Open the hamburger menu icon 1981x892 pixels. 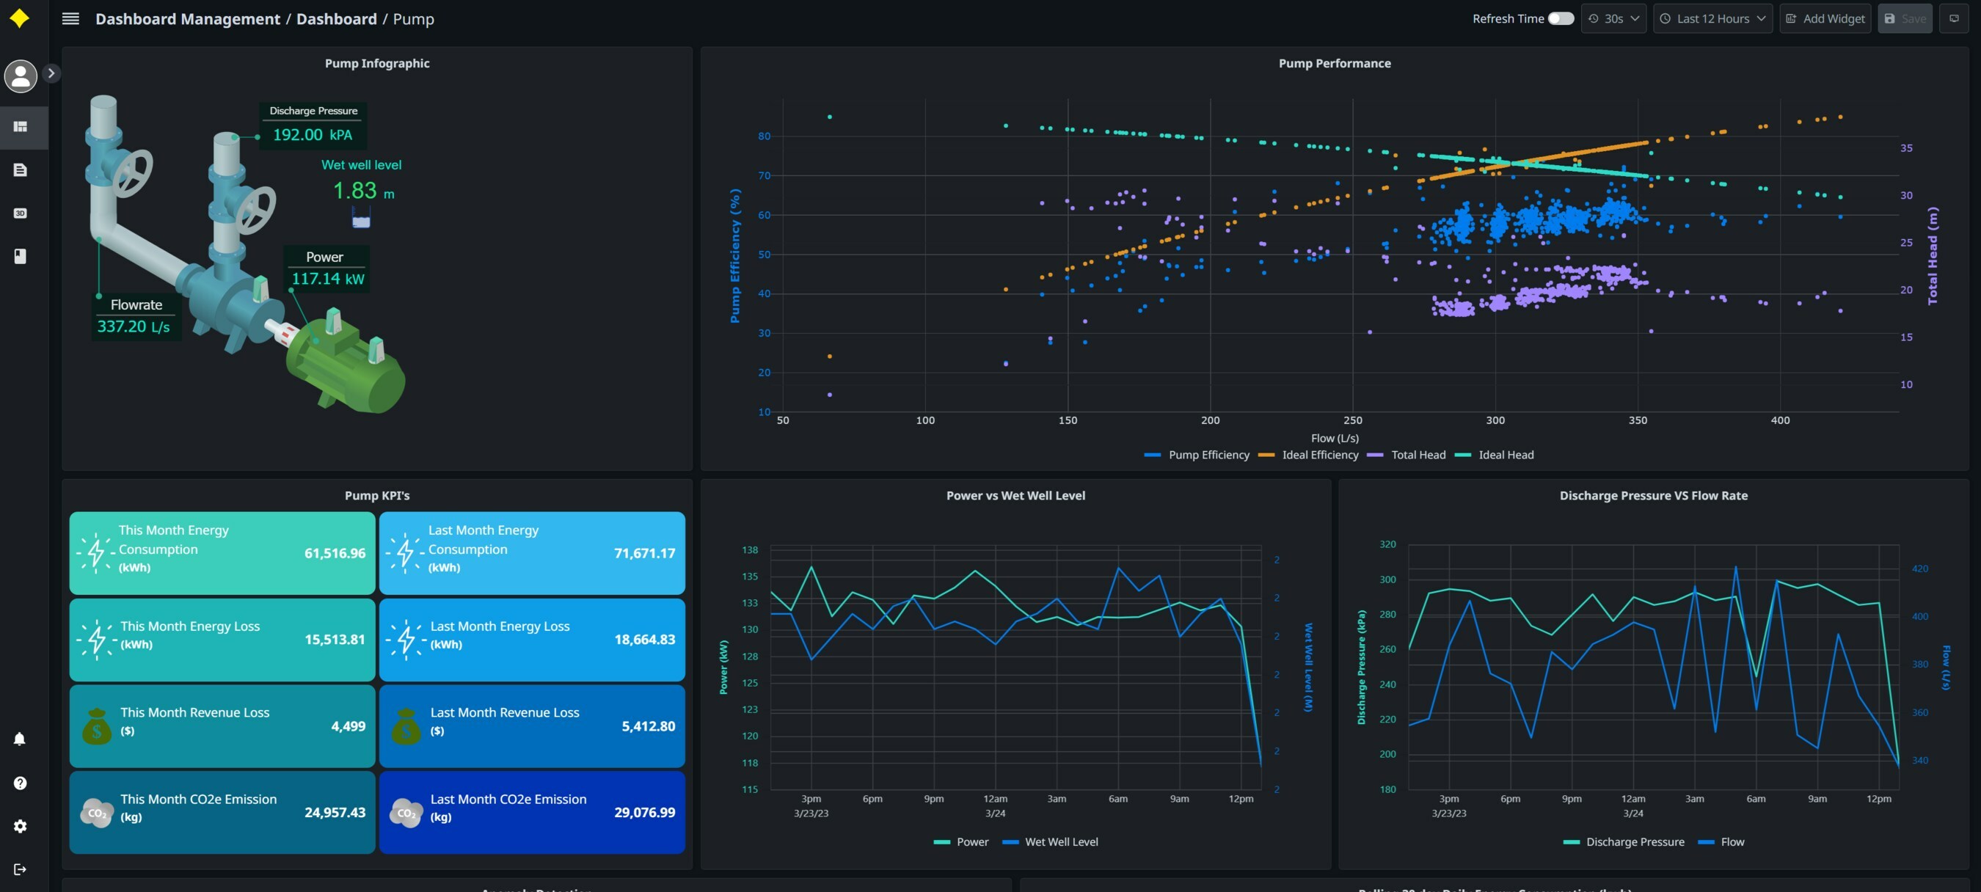coord(70,18)
